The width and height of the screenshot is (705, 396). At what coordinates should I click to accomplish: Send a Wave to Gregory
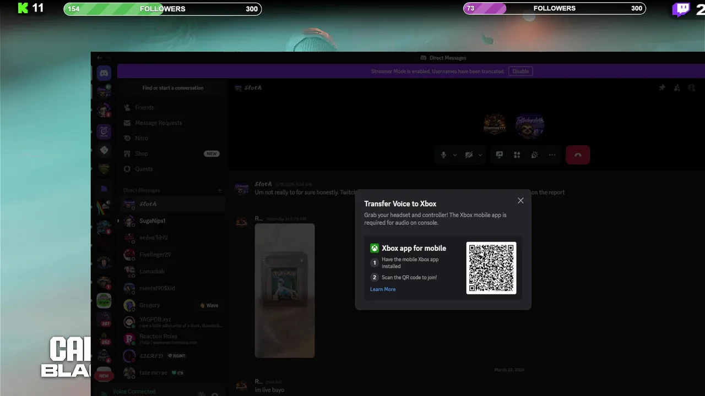point(209,305)
